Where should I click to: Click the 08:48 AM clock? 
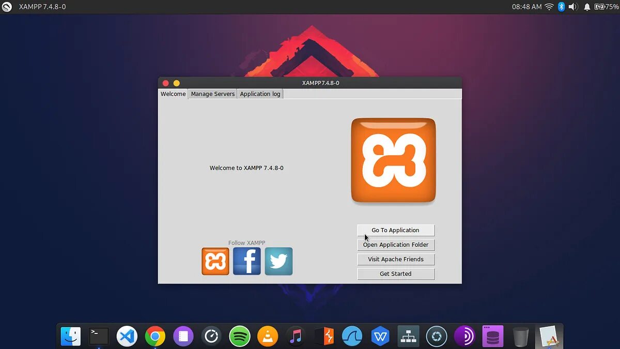click(x=526, y=7)
